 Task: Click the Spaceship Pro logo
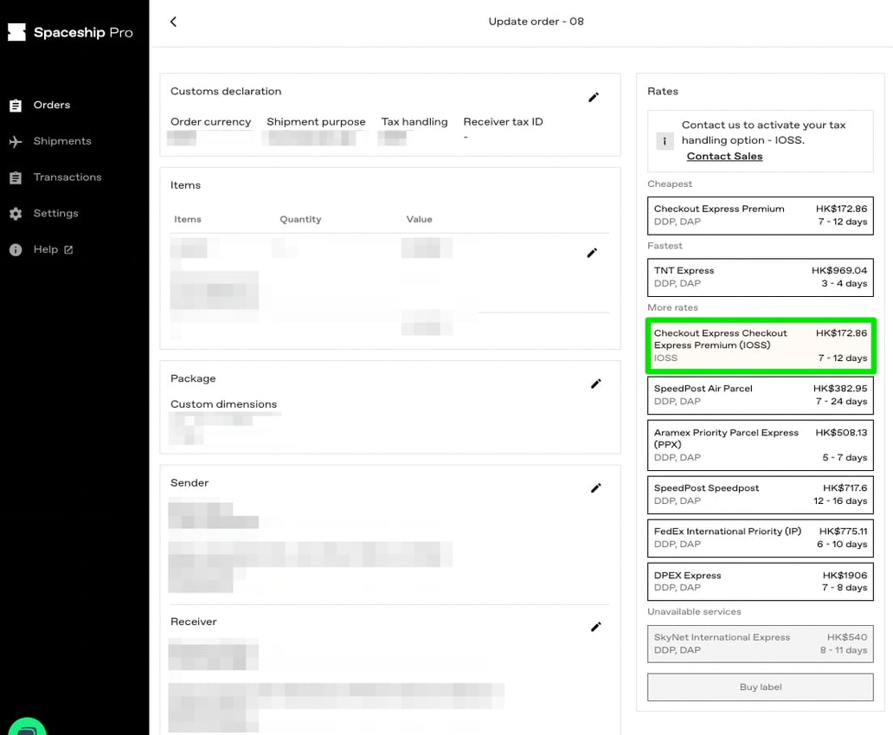(x=71, y=33)
